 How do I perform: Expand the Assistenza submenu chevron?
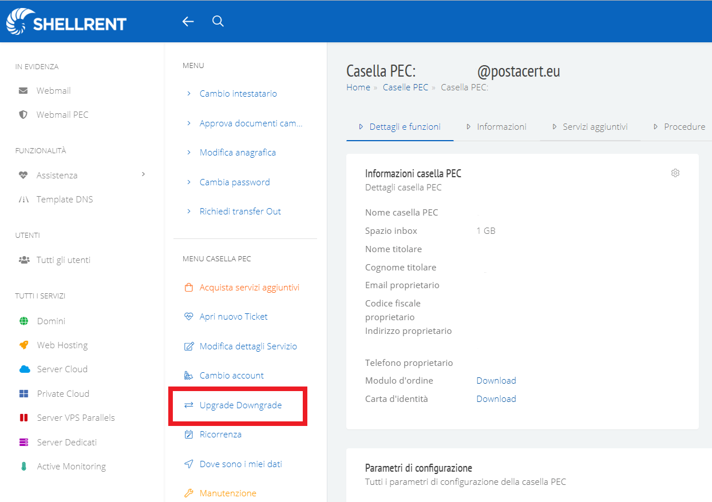tap(143, 174)
